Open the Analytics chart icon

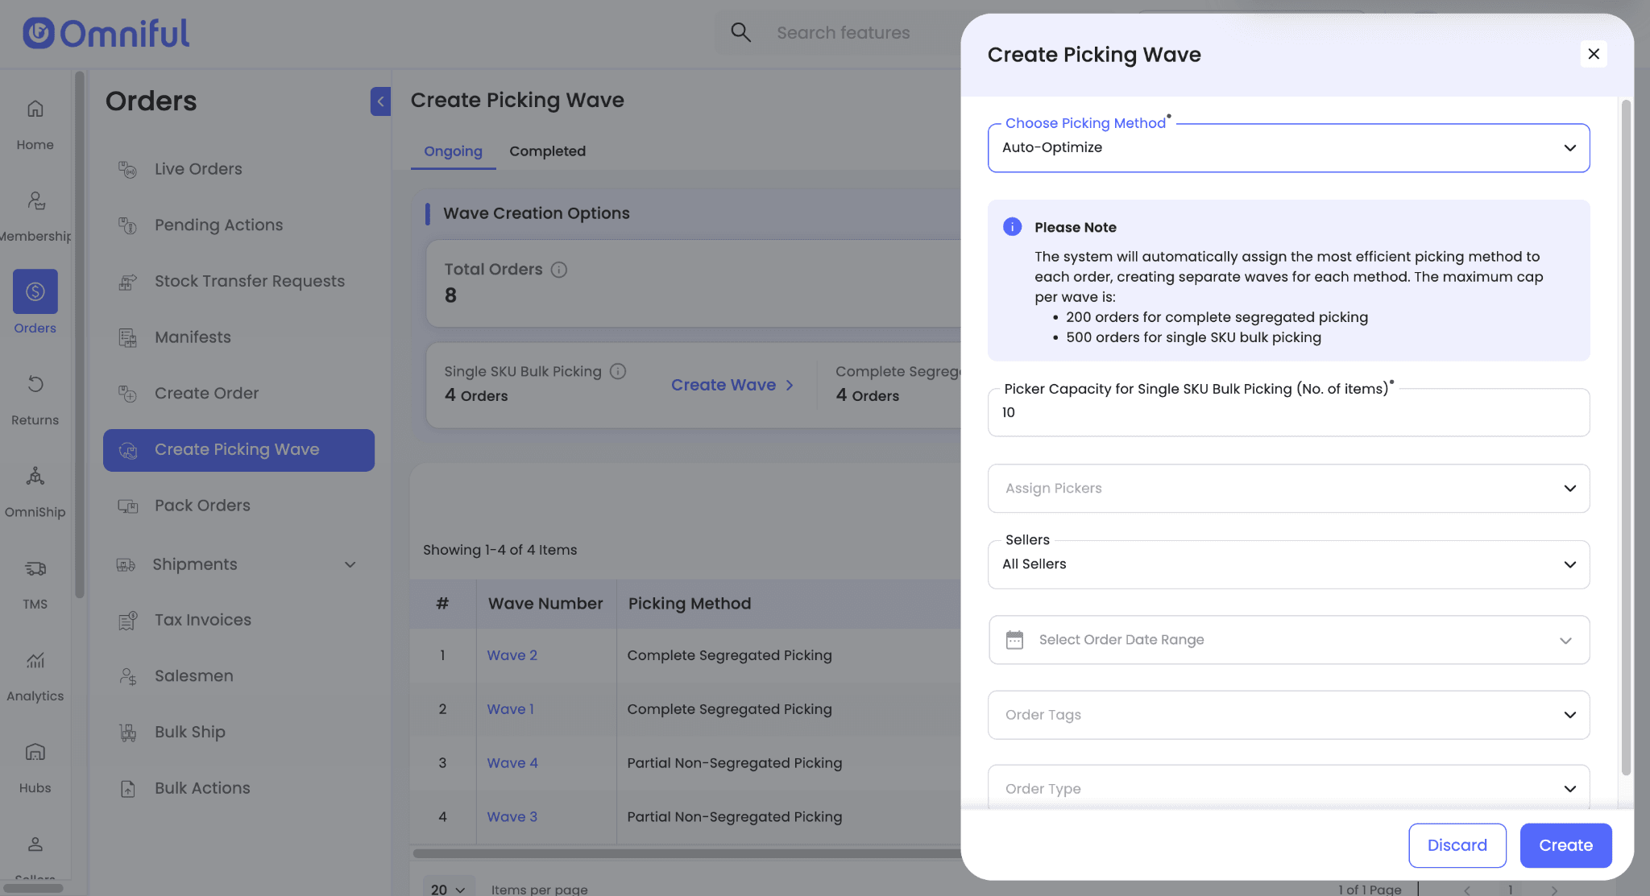click(35, 660)
